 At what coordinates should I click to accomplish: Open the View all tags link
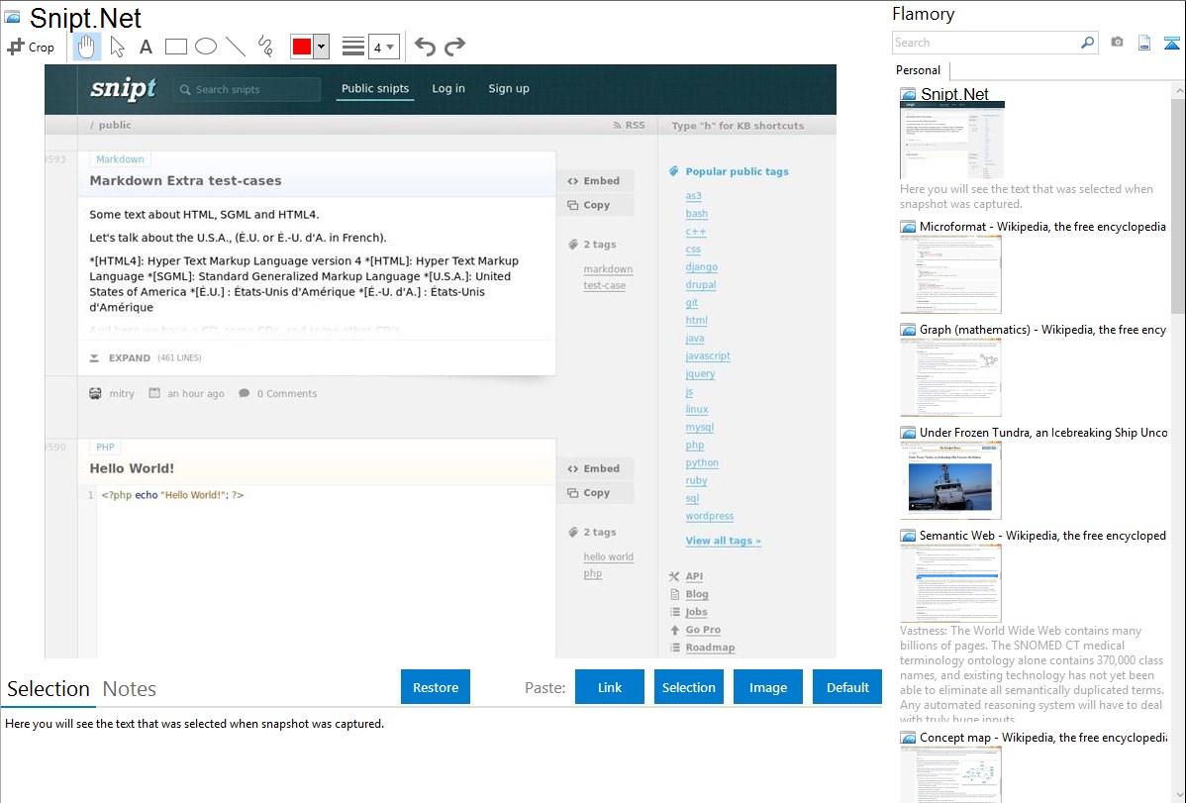click(723, 541)
